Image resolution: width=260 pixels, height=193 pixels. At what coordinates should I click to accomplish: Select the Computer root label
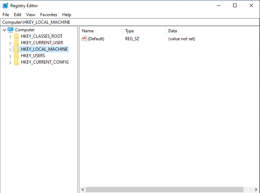pos(25,30)
